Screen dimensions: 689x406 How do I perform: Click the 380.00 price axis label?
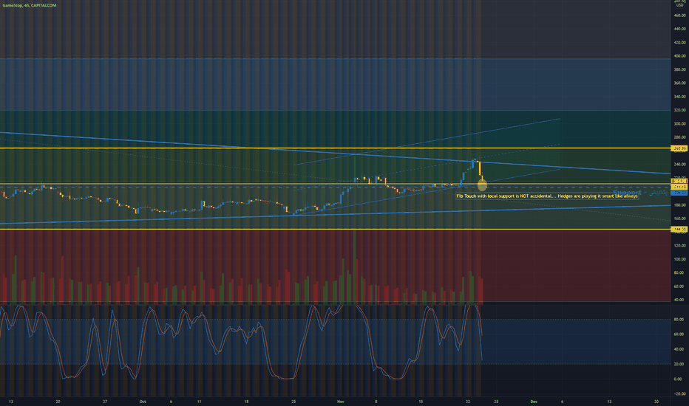click(679, 70)
